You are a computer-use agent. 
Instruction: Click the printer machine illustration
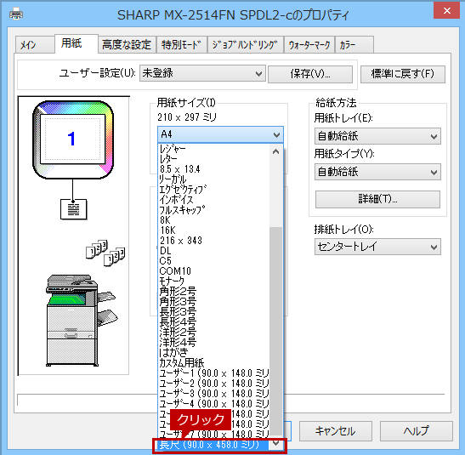click(82, 321)
